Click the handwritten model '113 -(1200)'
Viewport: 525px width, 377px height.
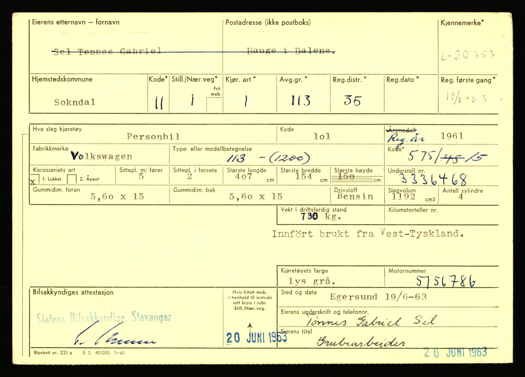click(x=268, y=158)
